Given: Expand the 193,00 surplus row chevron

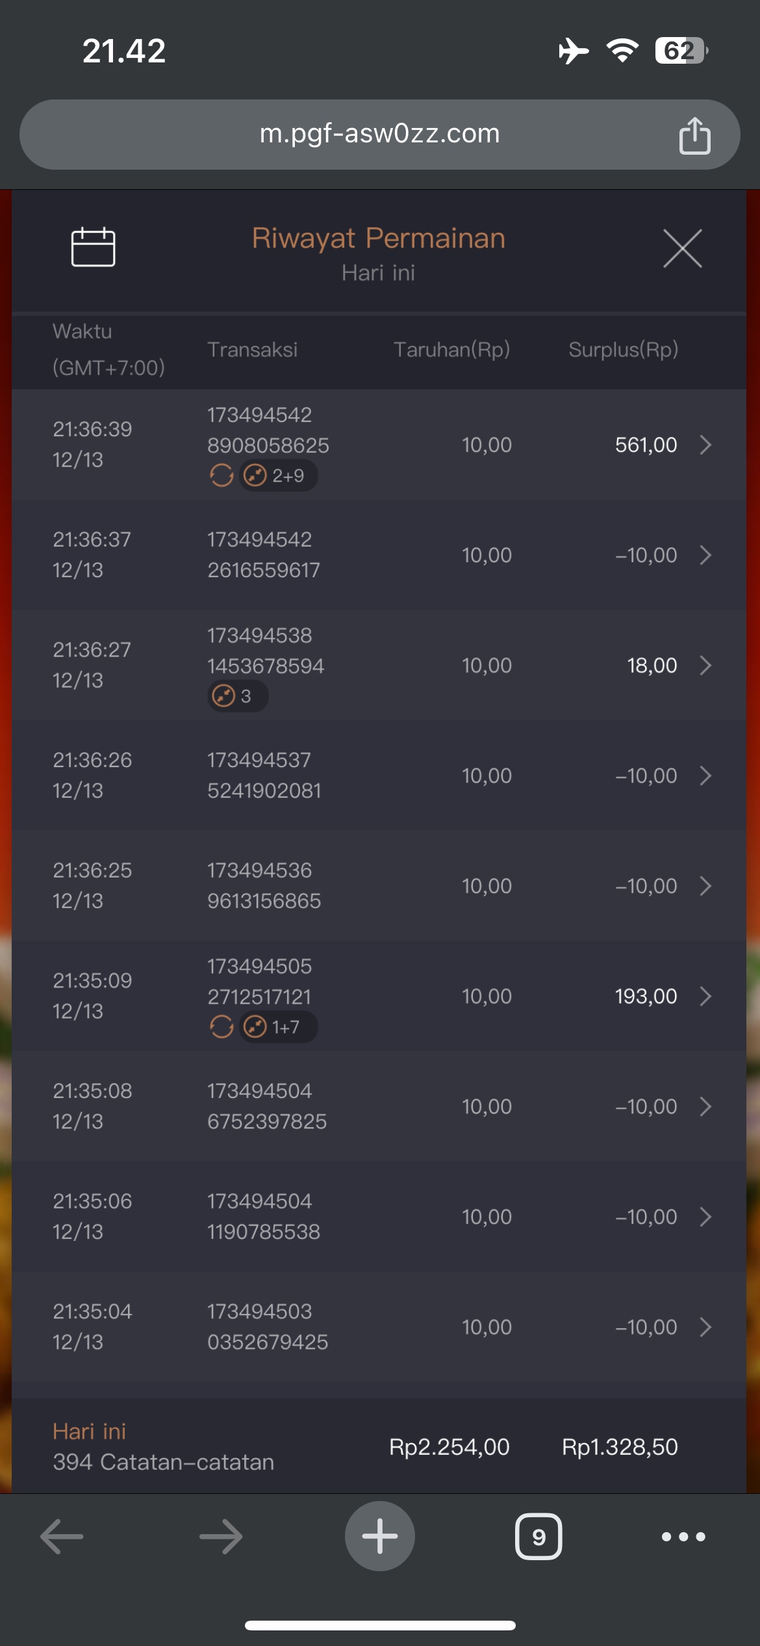Looking at the screenshot, I should [x=705, y=996].
